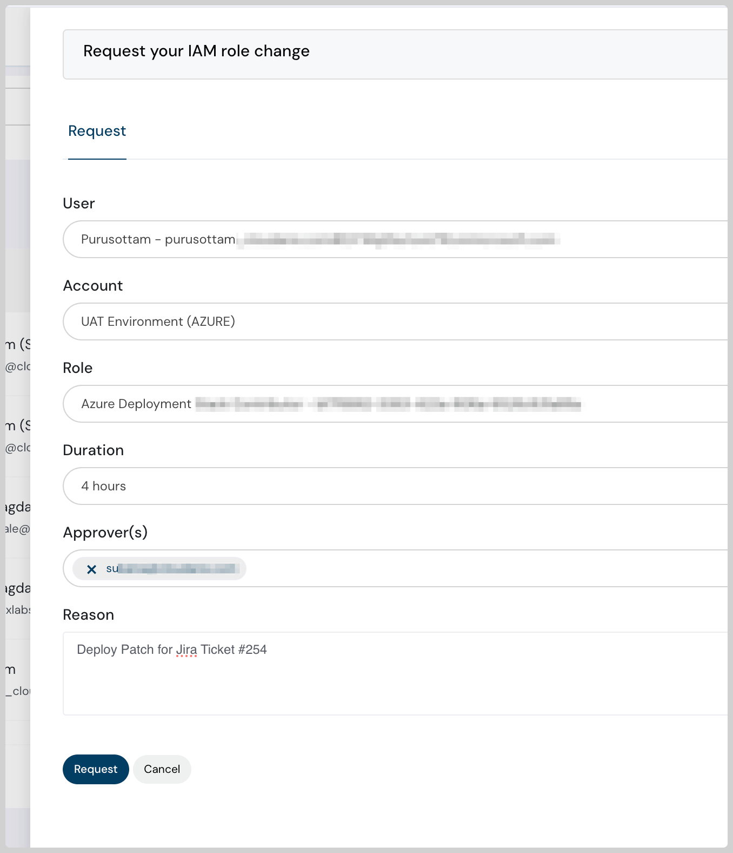
Task: Click the Reason text area
Action: click(x=395, y=673)
